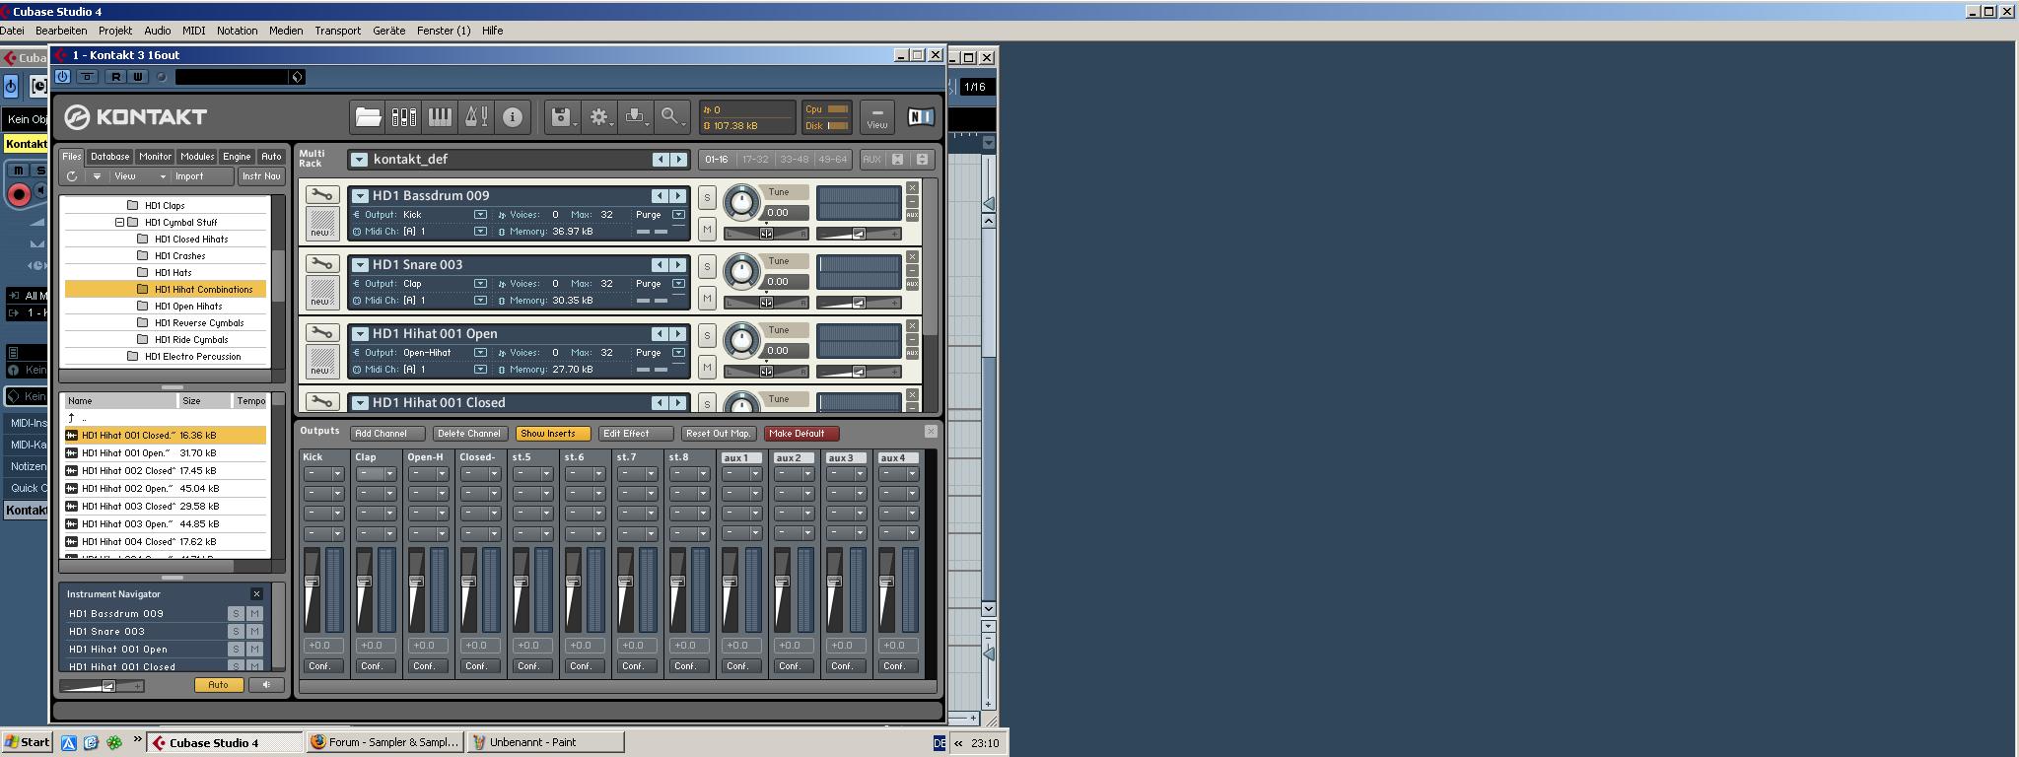Screen dimensions: 2019x757
Task: Open the magnifier view size menu
Action: tap(671, 117)
